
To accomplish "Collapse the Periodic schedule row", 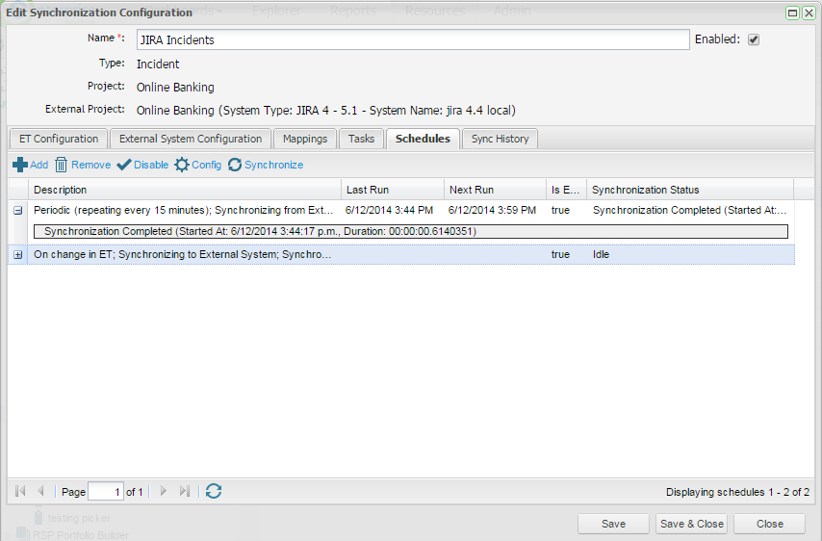I will 18,210.
